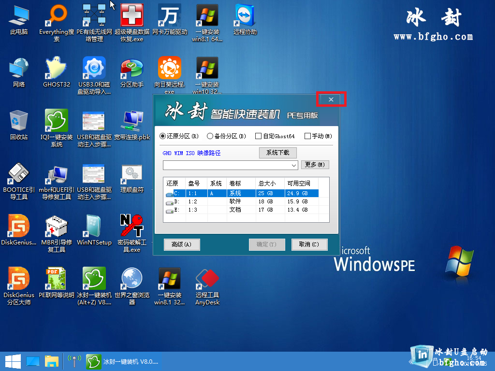This screenshot has width=495, height=371.
Task: Launch 分区助手 shortcut
Action: tap(131, 72)
